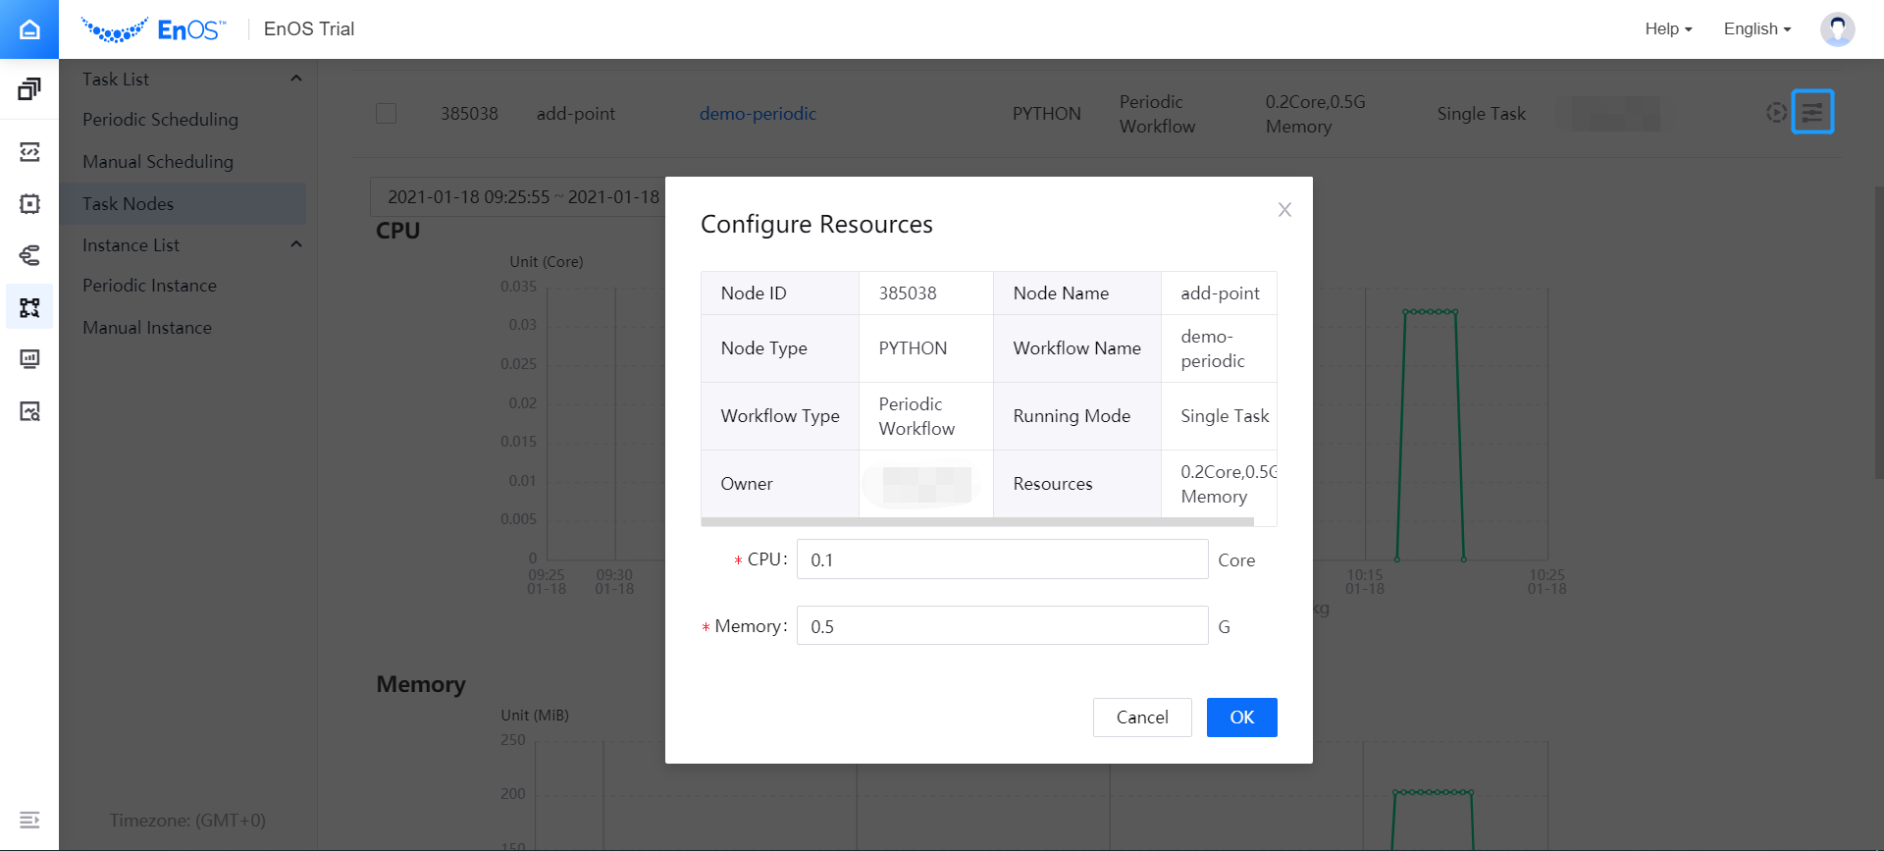Open the chip resource sidebar icon
This screenshot has width=1884, height=851.
click(29, 204)
